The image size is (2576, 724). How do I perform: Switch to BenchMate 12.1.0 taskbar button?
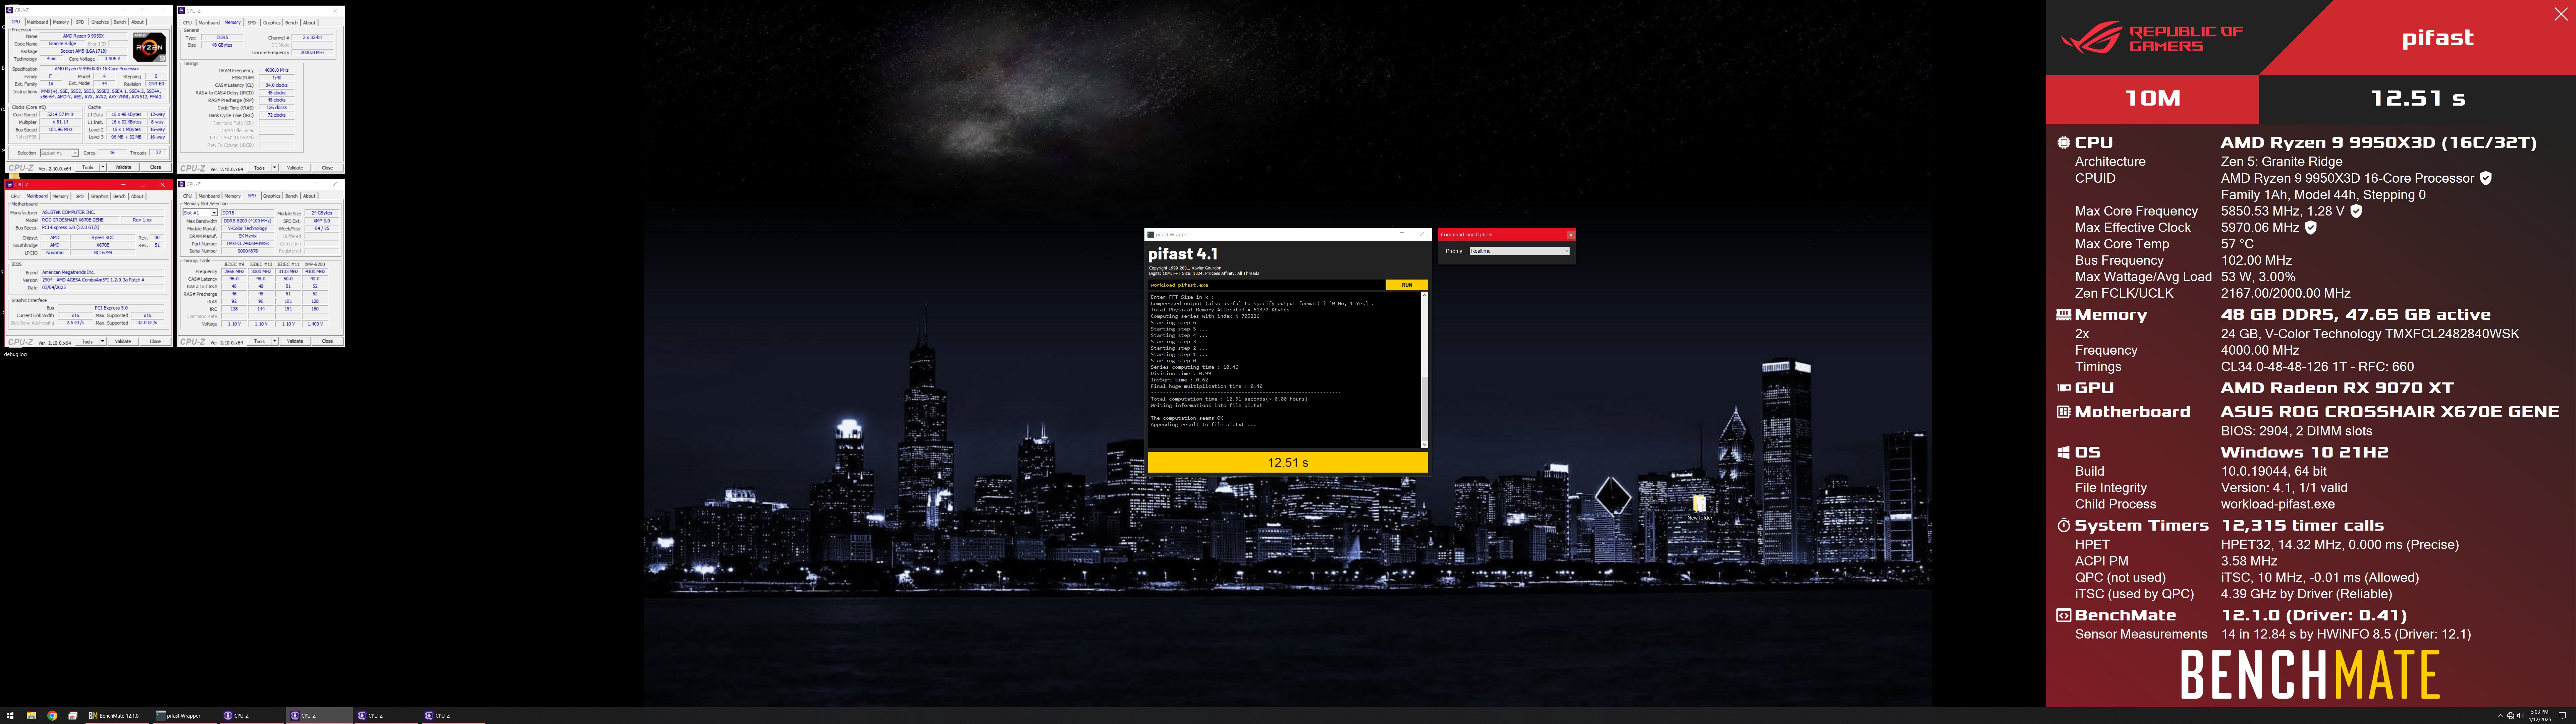[117, 716]
